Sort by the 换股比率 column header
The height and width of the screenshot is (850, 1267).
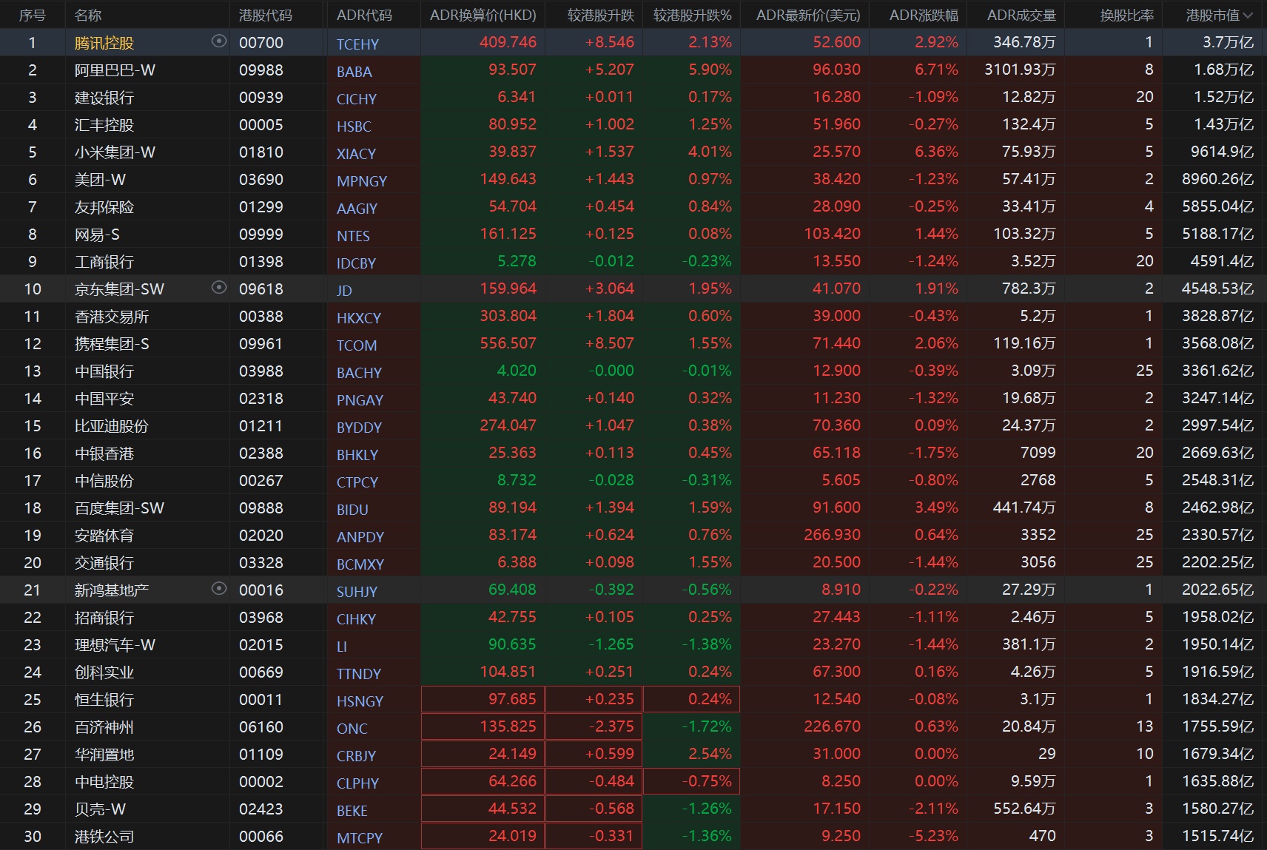click(1127, 15)
